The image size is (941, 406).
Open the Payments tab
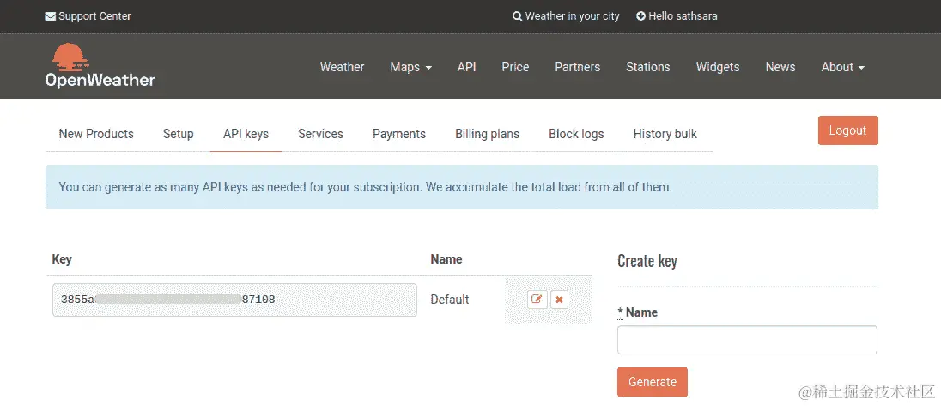coord(399,134)
